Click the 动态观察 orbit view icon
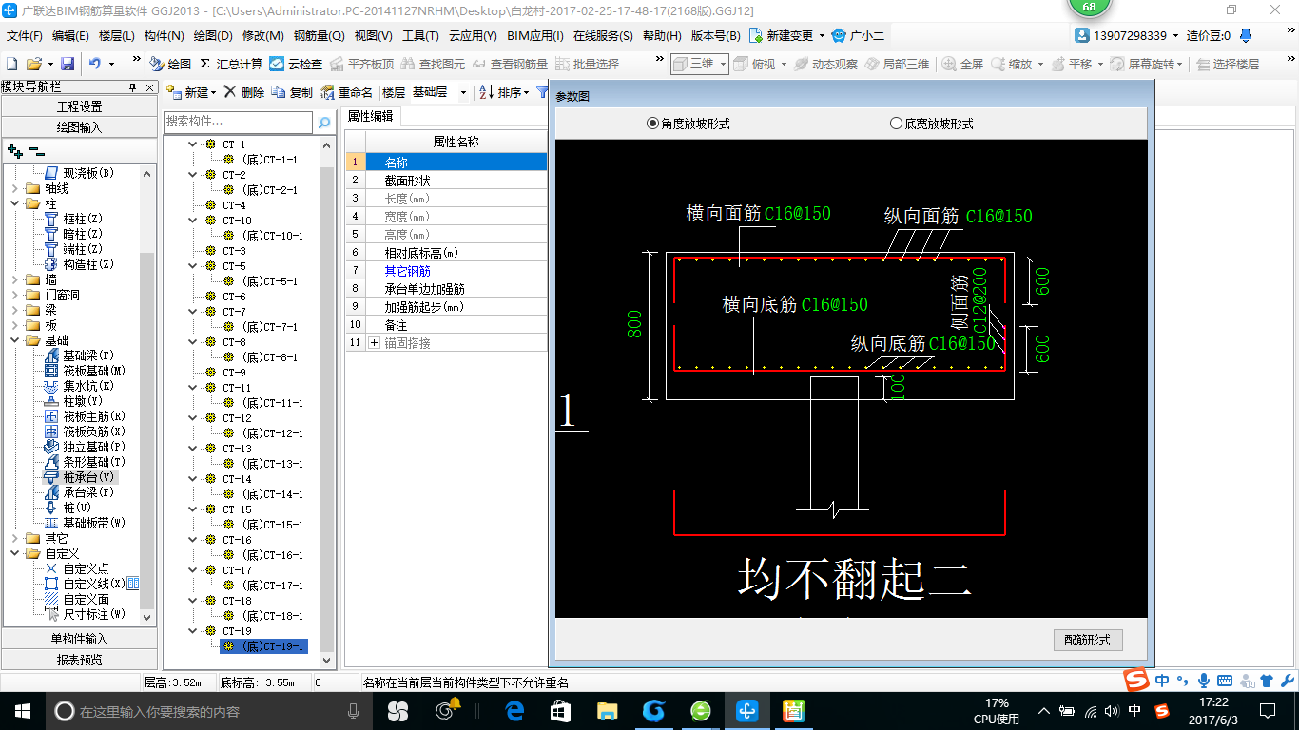The height and width of the screenshot is (730, 1299). coord(825,64)
